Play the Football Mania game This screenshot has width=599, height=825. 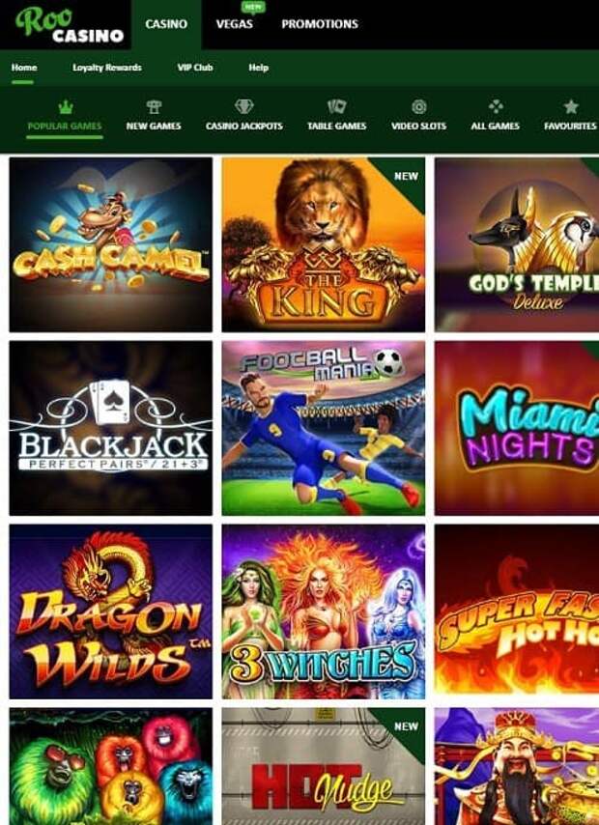(324, 428)
